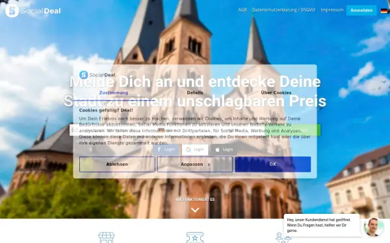The height and width of the screenshot is (243, 390).
Task: Click the shop storefront icon
Action: [x=106, y=237]
